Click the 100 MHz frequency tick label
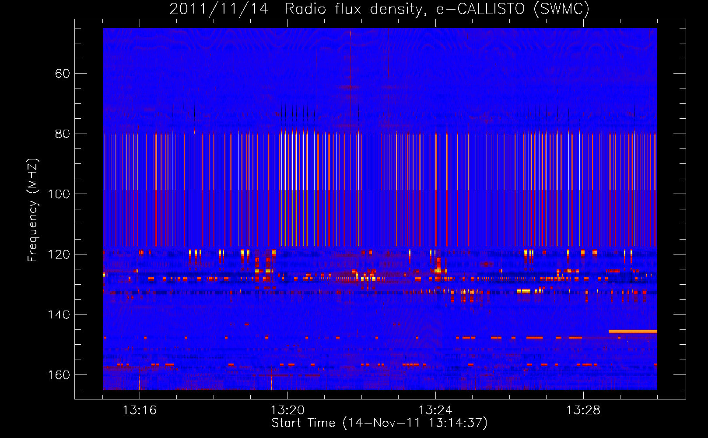The width and height of the screenshot is (708, 438). click(59, 194)
